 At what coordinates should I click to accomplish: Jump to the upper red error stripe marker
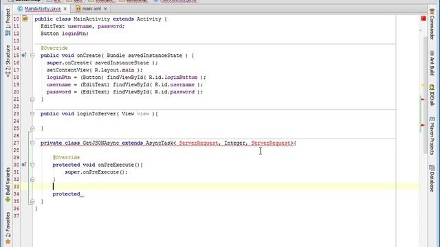[x=422, y=99]
